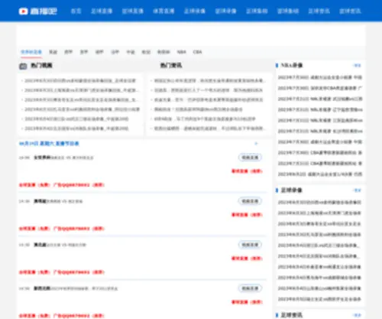
Task: Click the 热门资讯 heading
Action: (171, 66)
